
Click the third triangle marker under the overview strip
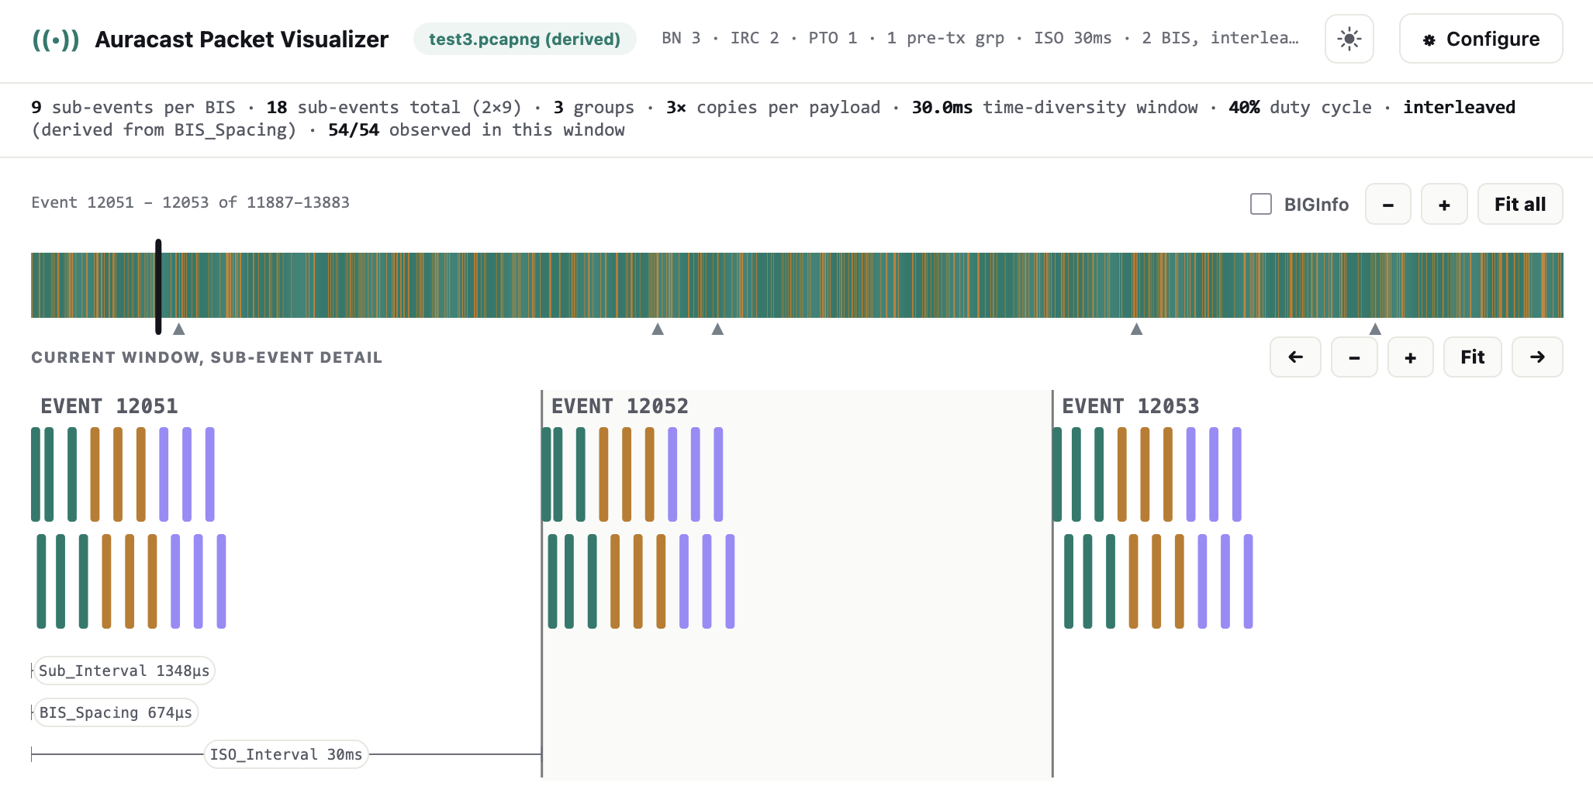pyautogui.click(x=717, y=329)
